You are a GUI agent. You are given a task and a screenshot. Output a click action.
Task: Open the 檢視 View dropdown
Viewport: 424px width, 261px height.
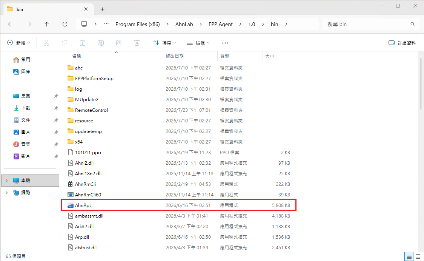click(x=198, y=43)
